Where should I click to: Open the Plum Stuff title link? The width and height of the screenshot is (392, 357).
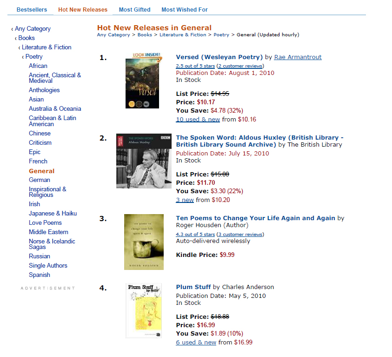[x=193, y=287]
